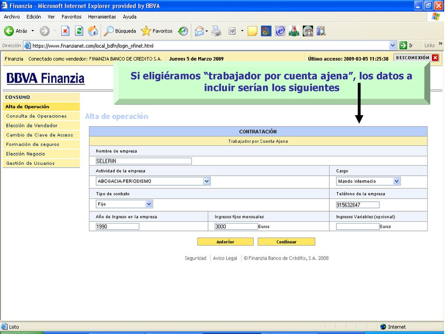
Task: Click the CONSUMO sidebar header
Action: click(x=41, y=97)
